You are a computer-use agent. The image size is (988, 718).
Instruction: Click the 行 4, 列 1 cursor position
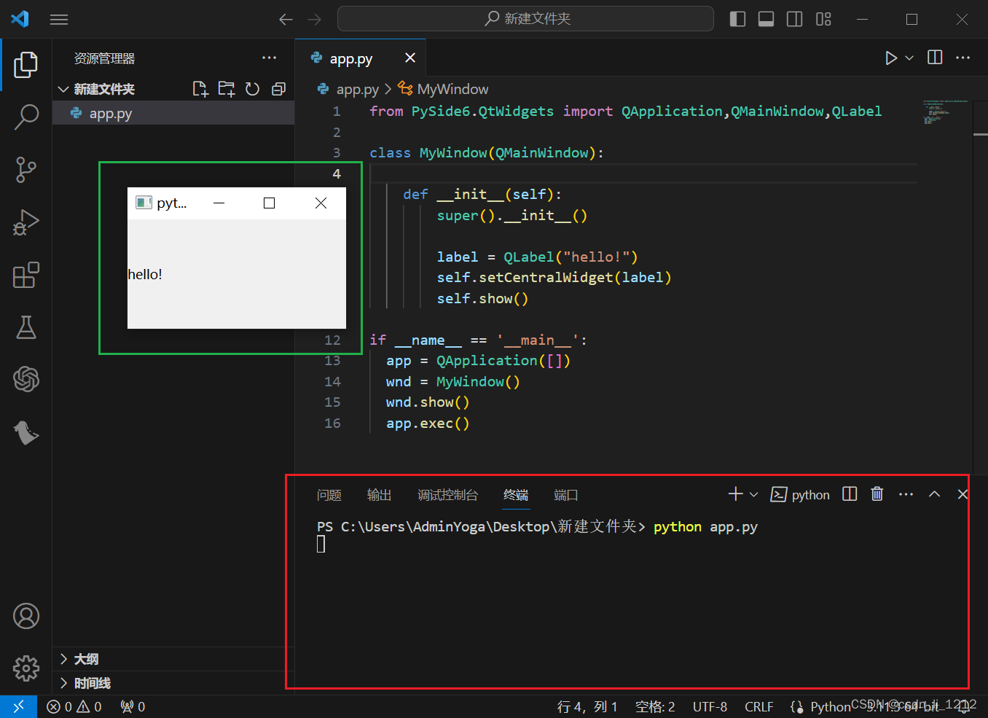click(587, 706)
